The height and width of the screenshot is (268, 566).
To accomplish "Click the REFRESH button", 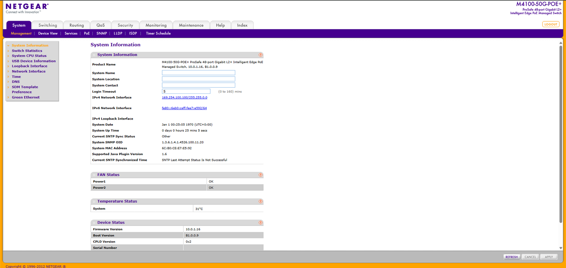I will pyautogui.click(x=512, y=257).
